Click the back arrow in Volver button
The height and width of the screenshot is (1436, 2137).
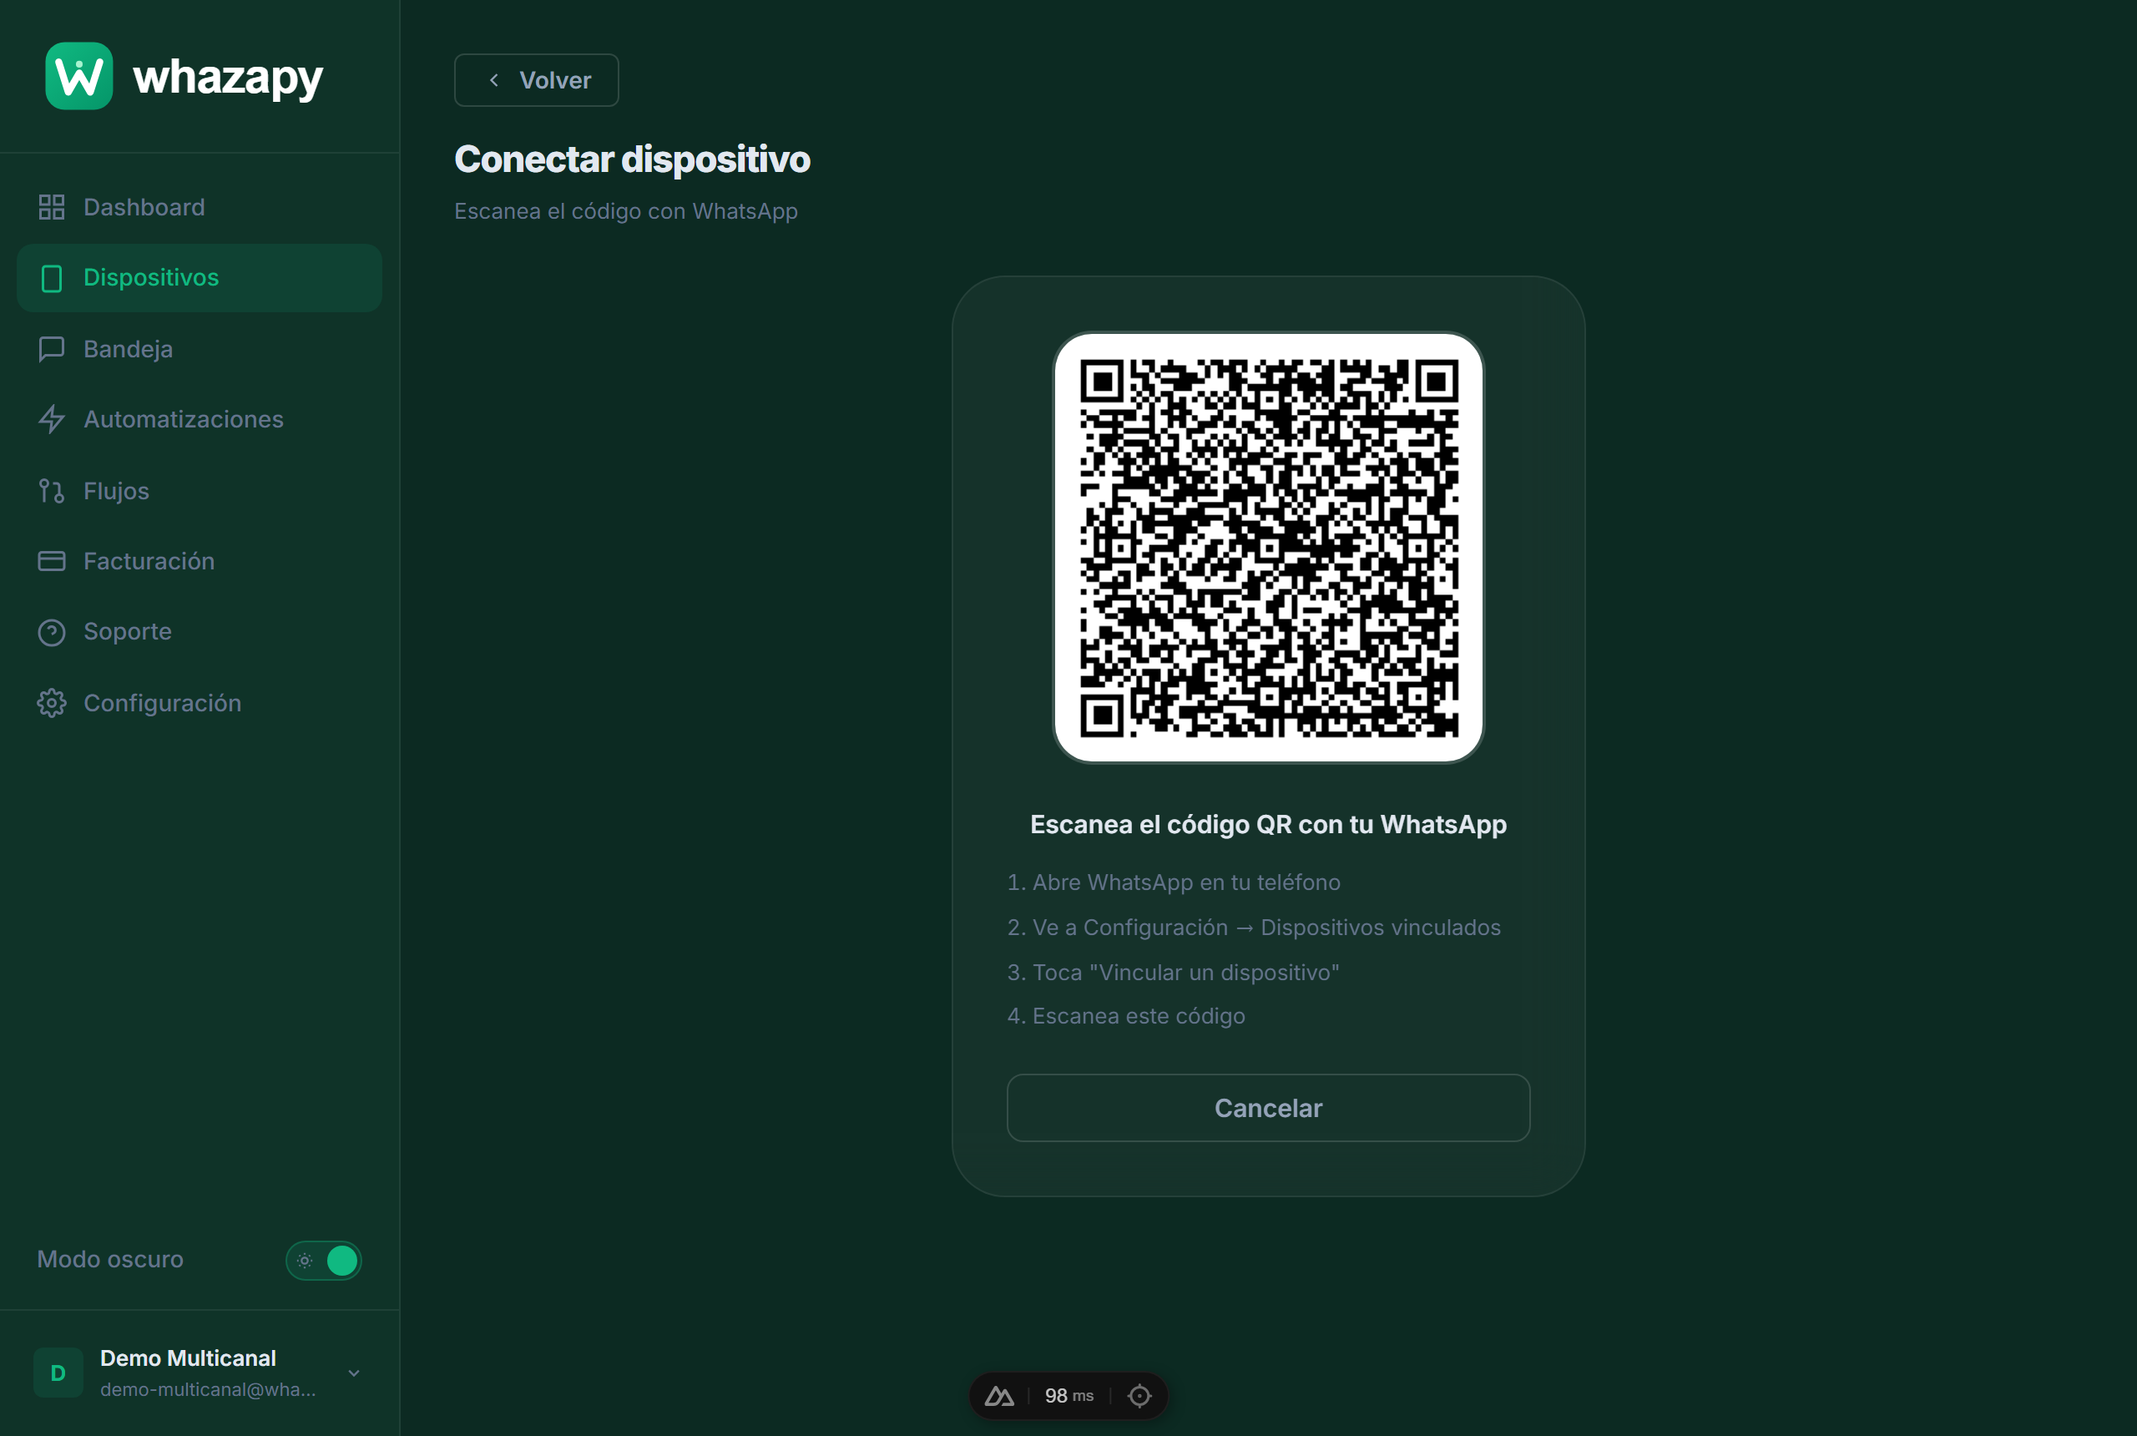(x=494, y=81)
